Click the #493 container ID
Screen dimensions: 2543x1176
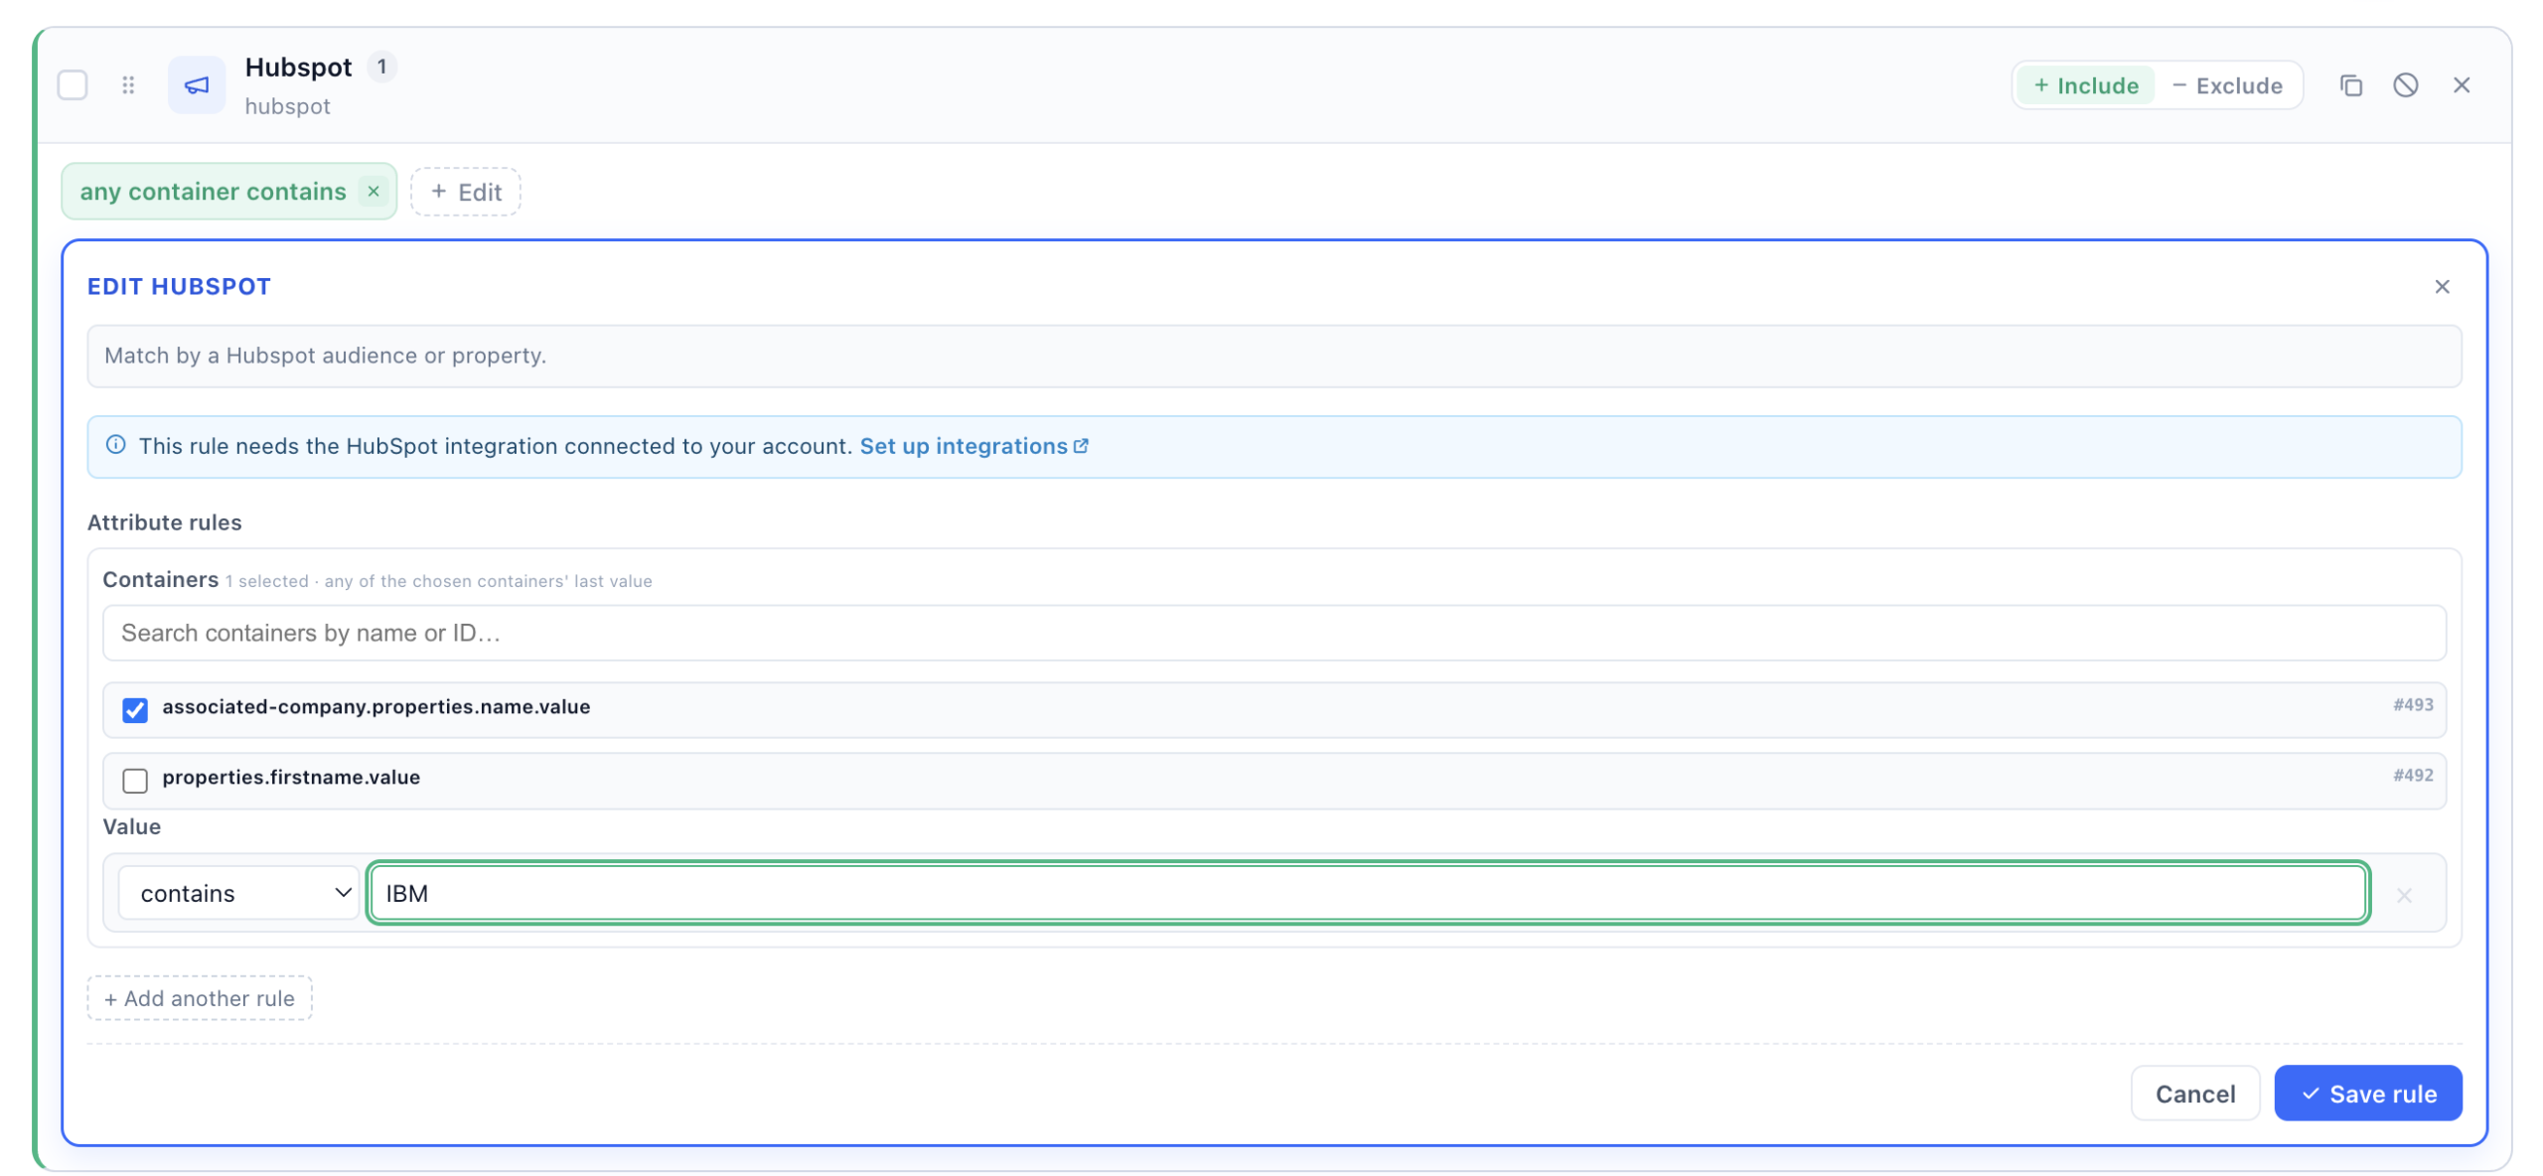2412,705
